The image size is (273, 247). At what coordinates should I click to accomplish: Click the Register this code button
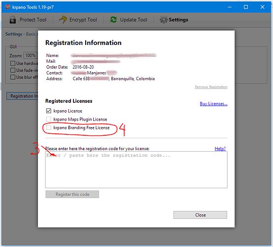(72, 194)
